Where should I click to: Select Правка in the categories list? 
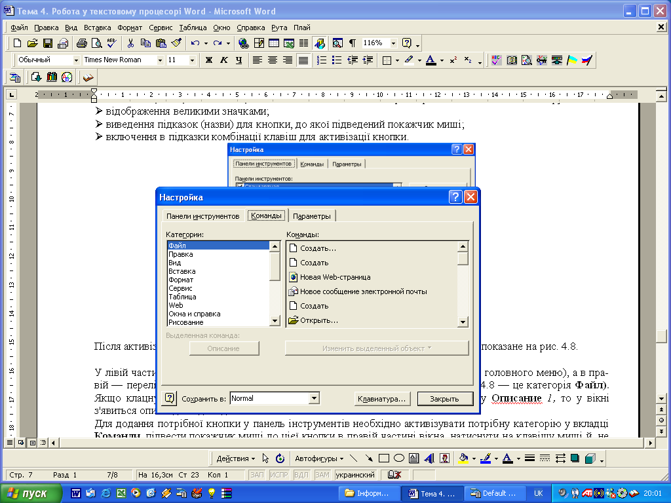point(218,254)
